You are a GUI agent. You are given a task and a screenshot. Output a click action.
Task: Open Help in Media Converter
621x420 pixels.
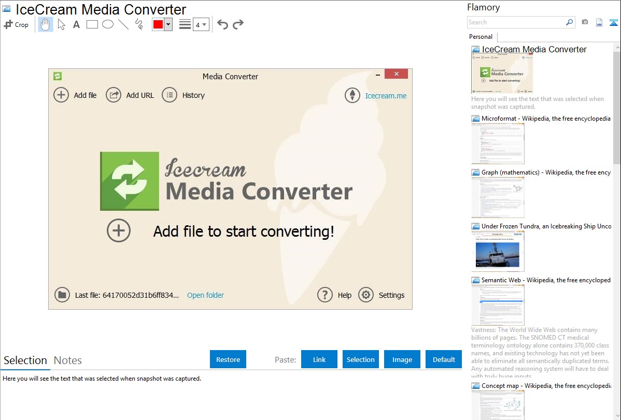(x=334, y=295)
